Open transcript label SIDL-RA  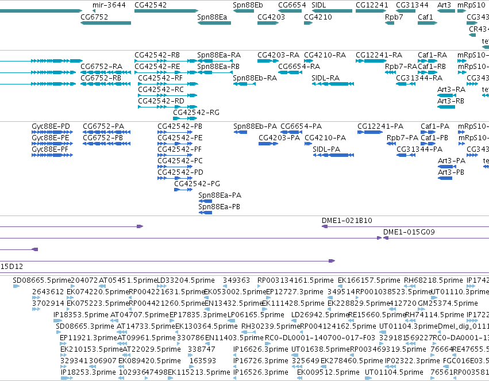(x=325, y=78)
